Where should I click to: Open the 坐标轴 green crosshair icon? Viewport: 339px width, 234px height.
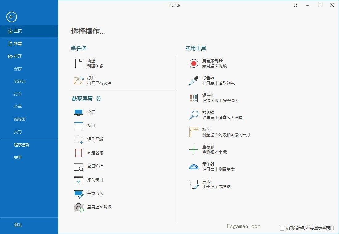(194, 150)
